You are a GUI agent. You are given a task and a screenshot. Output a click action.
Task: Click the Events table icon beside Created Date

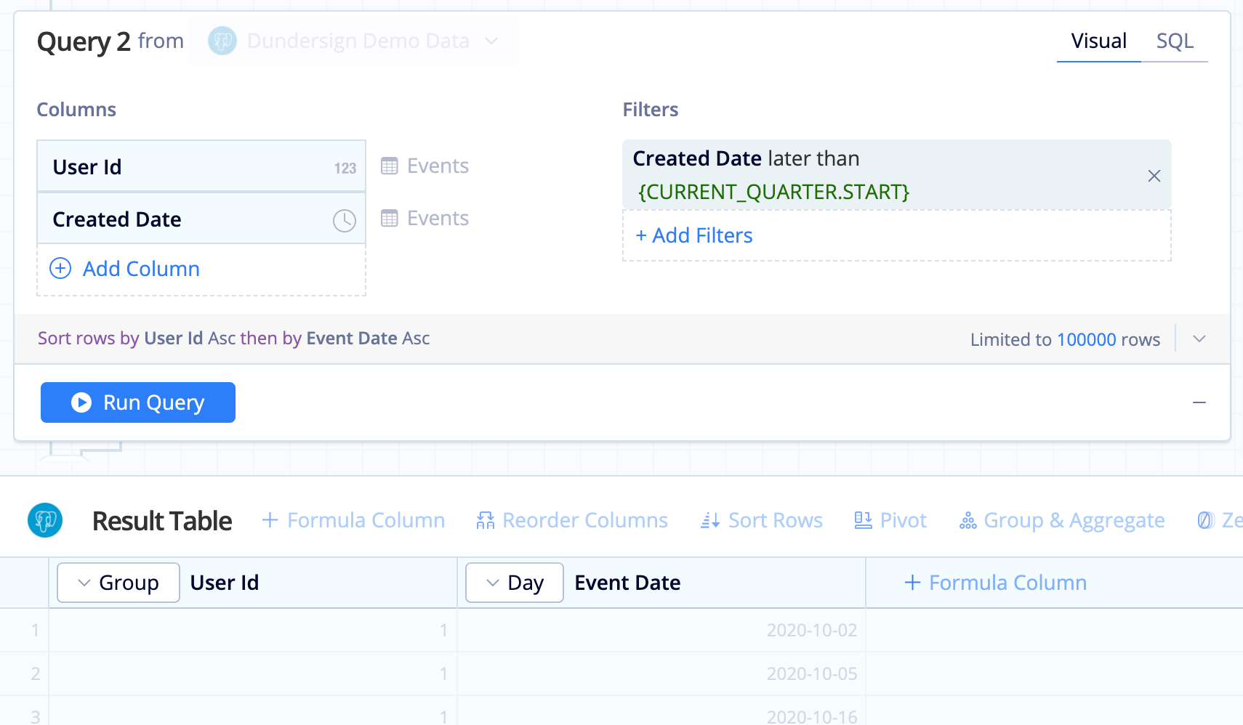tap(390, 218)
